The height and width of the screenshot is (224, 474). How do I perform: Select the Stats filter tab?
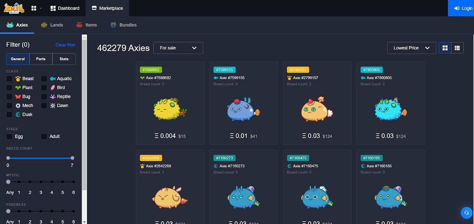pos(64,59)
